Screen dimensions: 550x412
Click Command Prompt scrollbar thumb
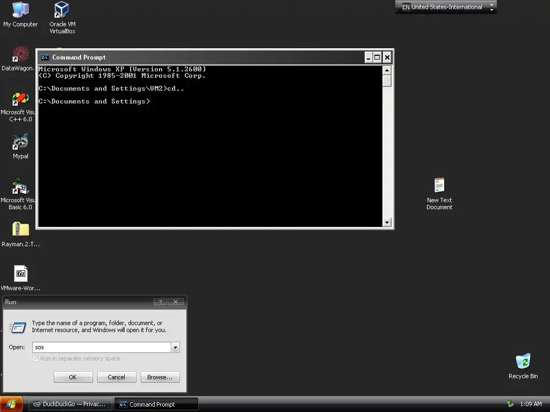pos(387,81)
